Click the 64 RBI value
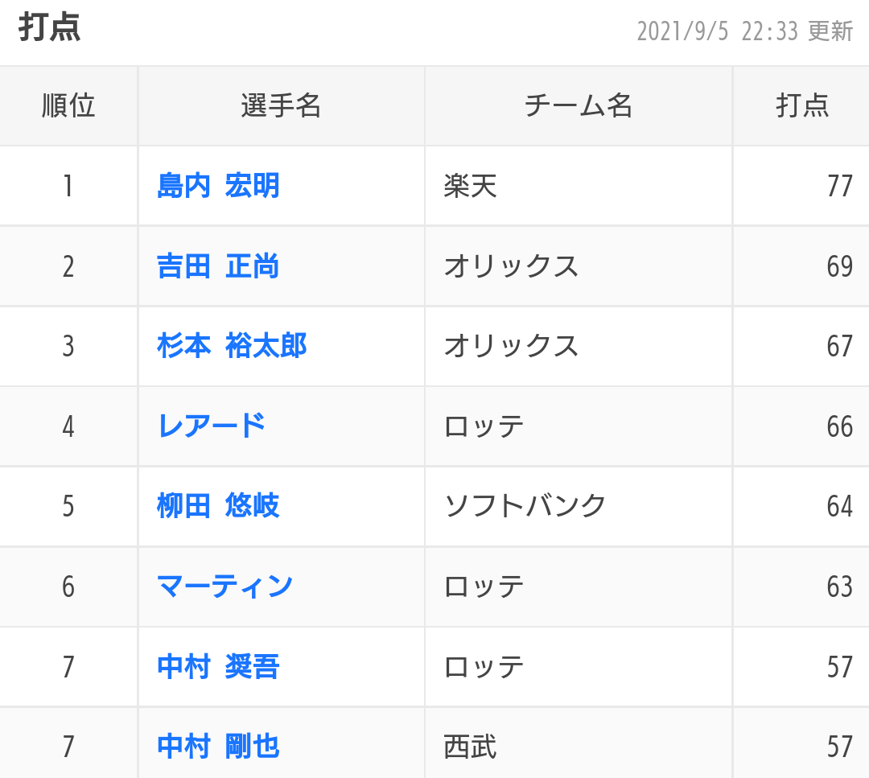The image size is (869, 778). pos(839,506)
